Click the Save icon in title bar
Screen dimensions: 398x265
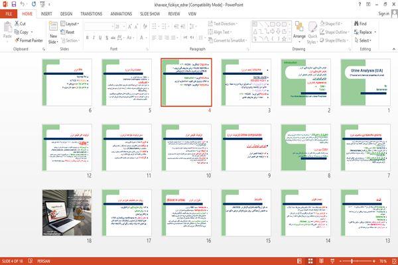pos(14,5)
